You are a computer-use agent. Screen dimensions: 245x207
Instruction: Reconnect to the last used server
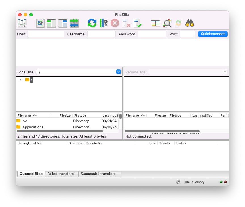point(138,23)
